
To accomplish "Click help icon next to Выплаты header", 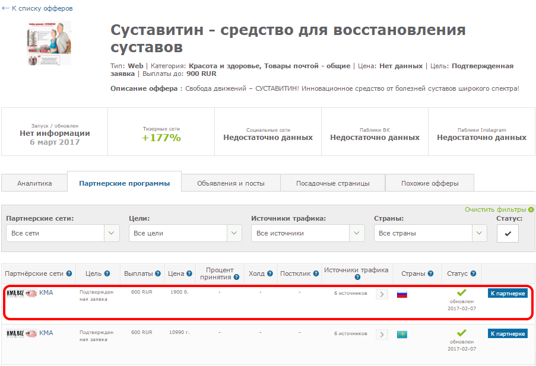I will click(157, 273).
